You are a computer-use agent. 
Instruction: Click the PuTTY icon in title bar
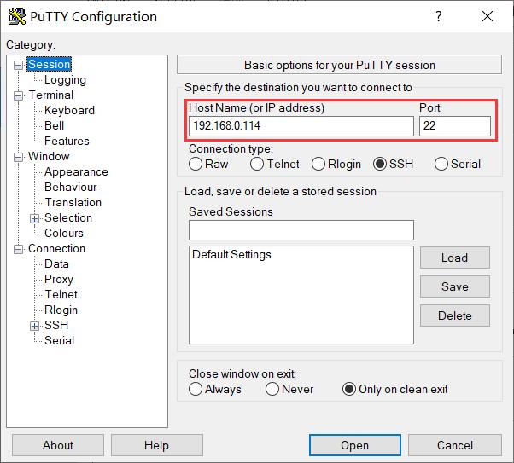coord(17,16)
